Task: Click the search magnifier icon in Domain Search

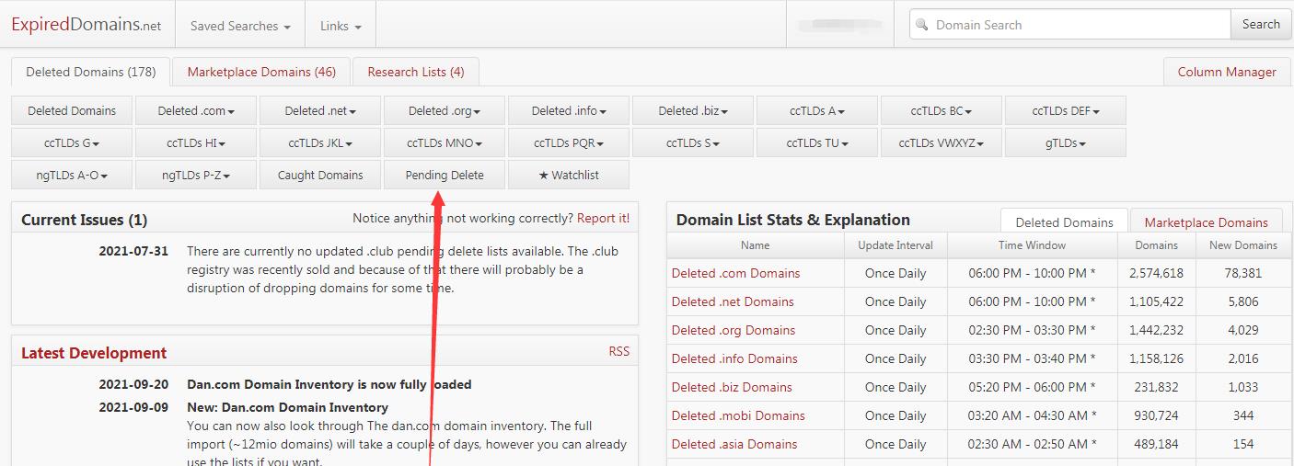Action: pyautogui.click(x=923, y=25)
